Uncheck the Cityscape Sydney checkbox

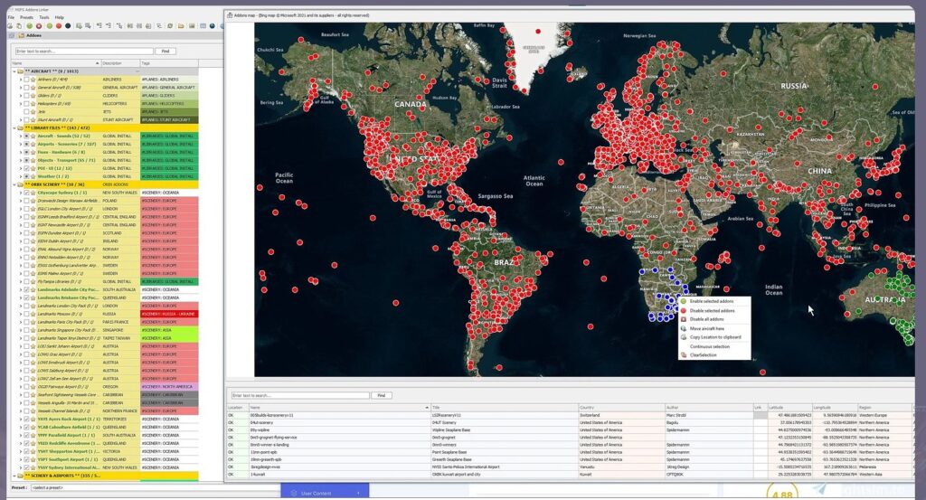[26, 193]
